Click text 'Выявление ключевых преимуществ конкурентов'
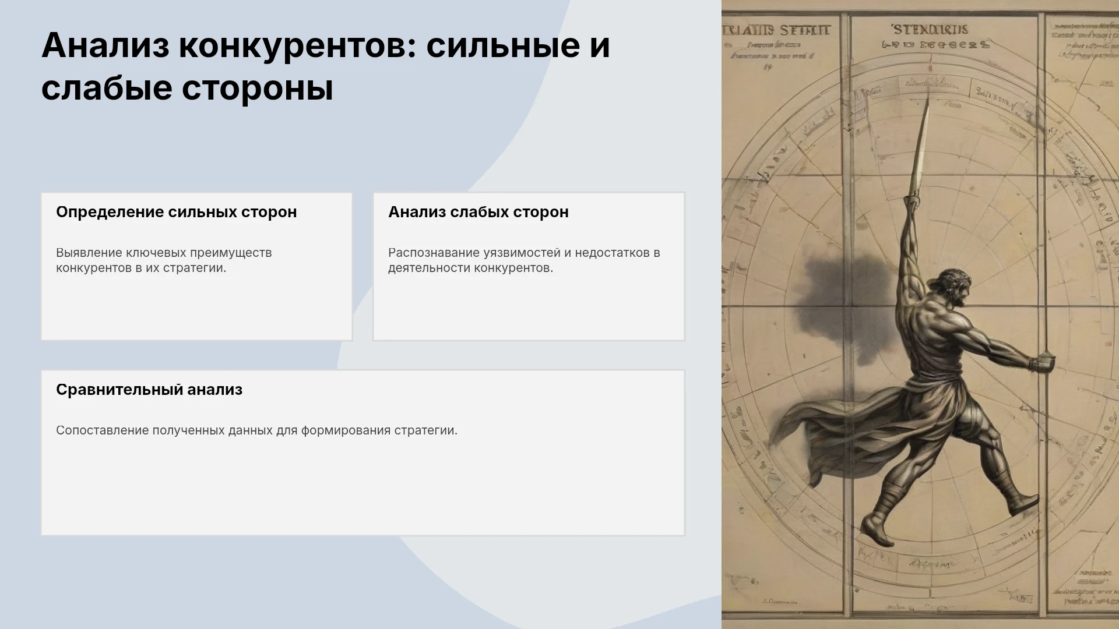Image resolution: width=1119 pixels, height=629 pixels. coord(164,260)
